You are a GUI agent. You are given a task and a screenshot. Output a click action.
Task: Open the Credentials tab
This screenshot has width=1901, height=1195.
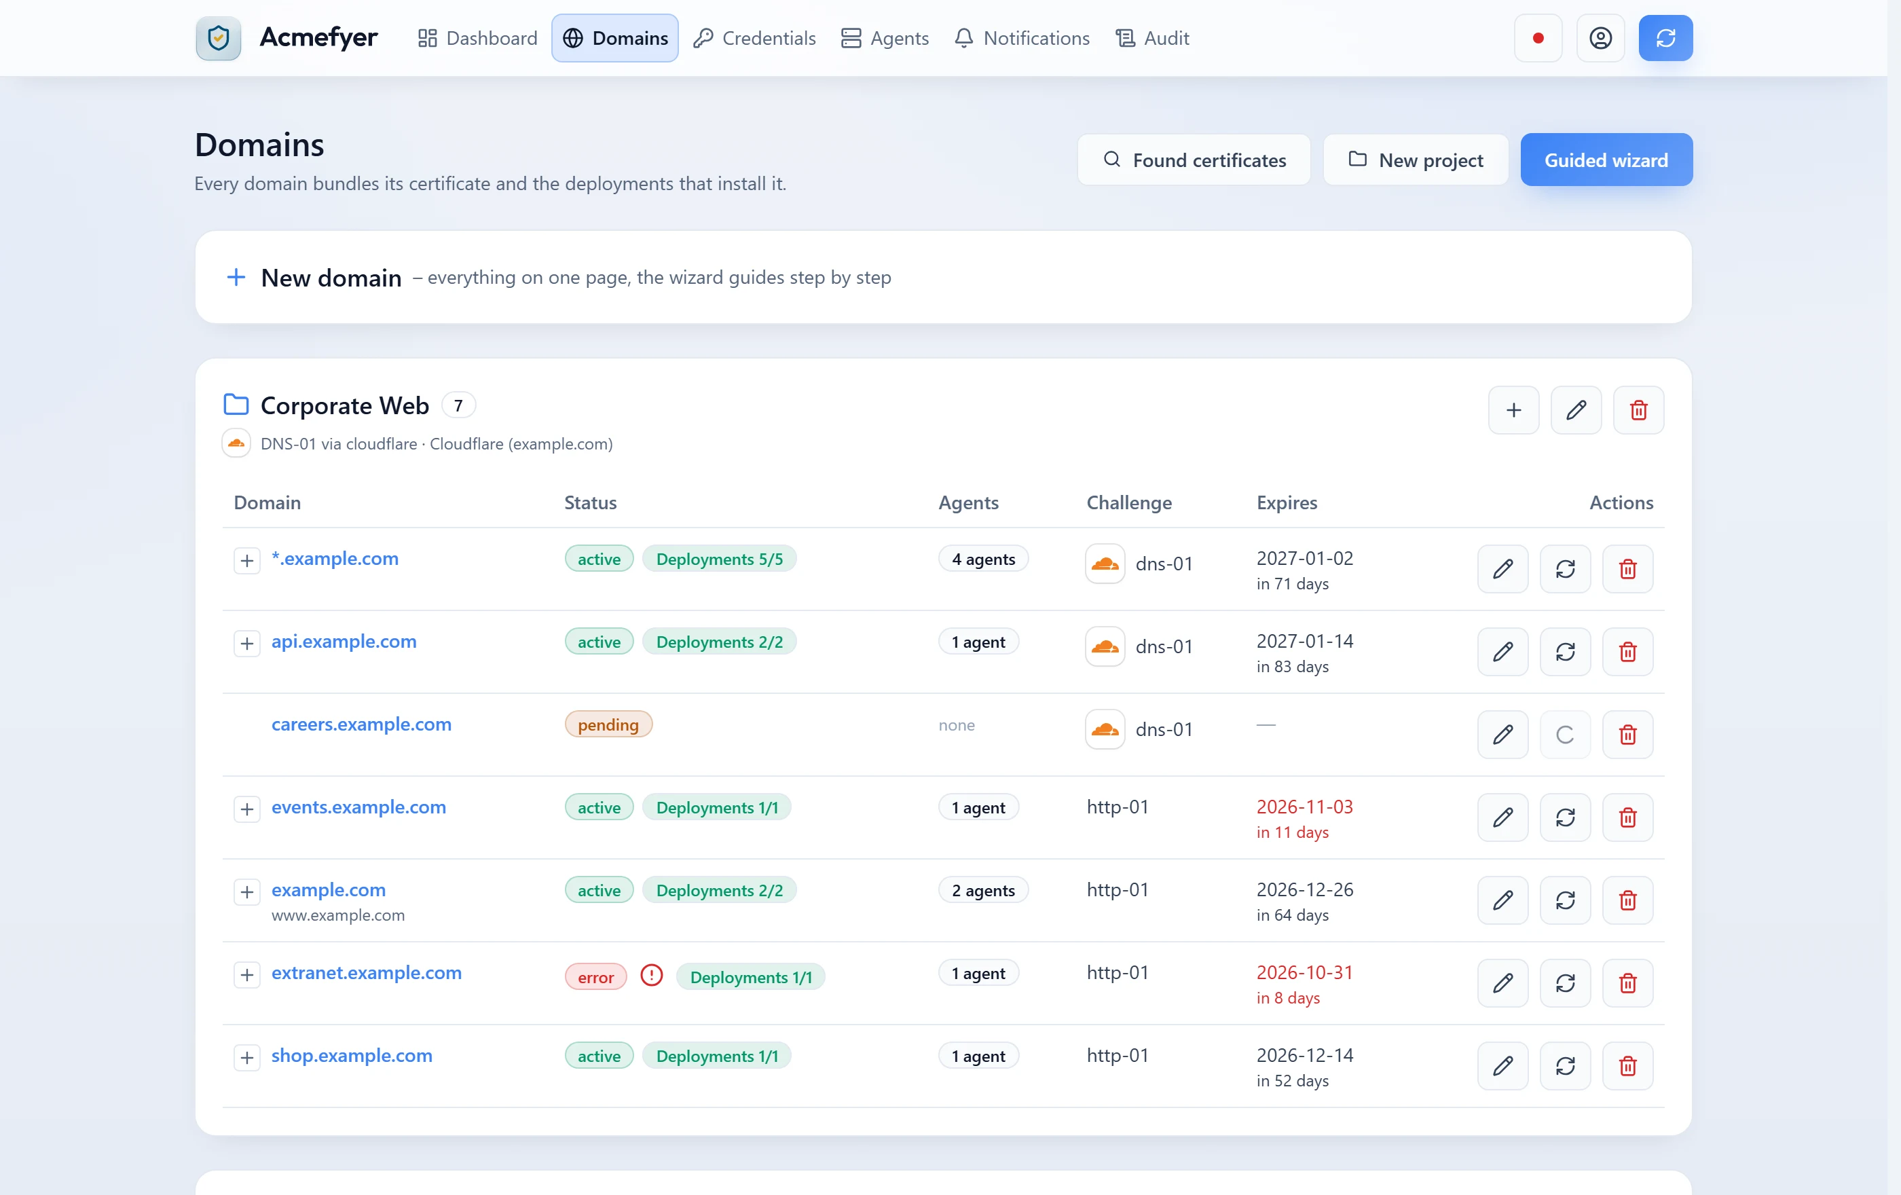tap(754, 38)
